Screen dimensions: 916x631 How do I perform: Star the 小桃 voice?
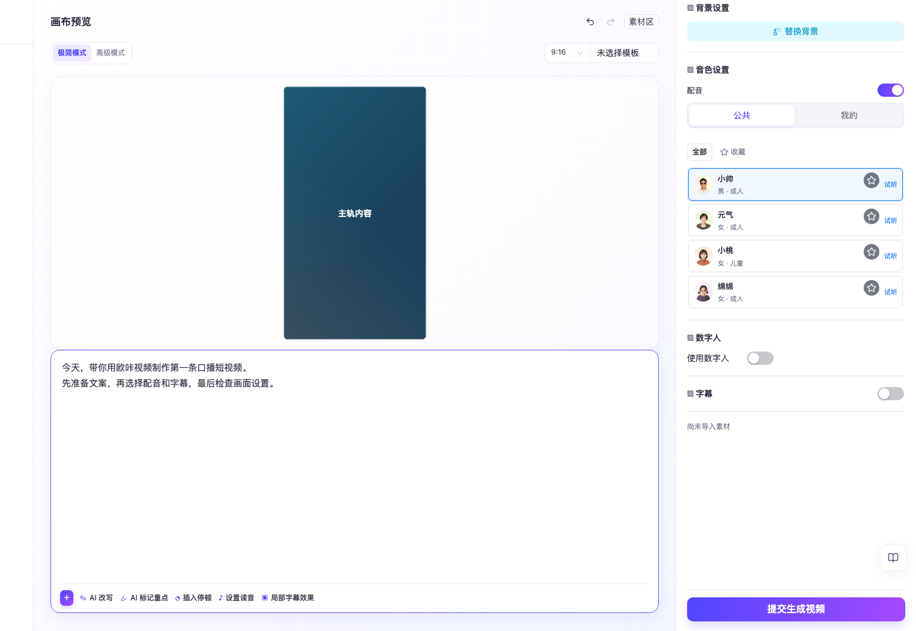872,252
